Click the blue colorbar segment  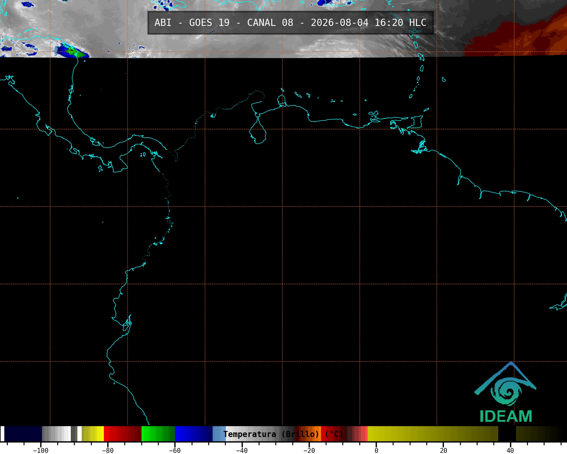(194, 434)
